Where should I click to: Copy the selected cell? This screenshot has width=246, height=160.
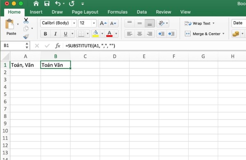tap(26, 28)
